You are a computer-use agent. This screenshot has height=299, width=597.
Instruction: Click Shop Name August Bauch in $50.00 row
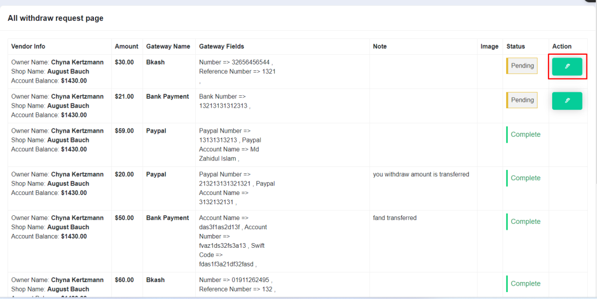(x=50, y=227)
